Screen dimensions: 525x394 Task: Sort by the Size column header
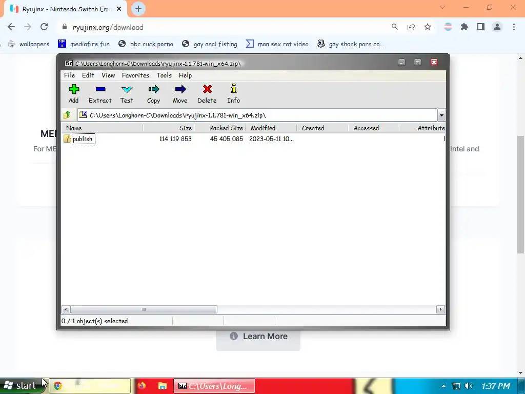click(169, 128)
